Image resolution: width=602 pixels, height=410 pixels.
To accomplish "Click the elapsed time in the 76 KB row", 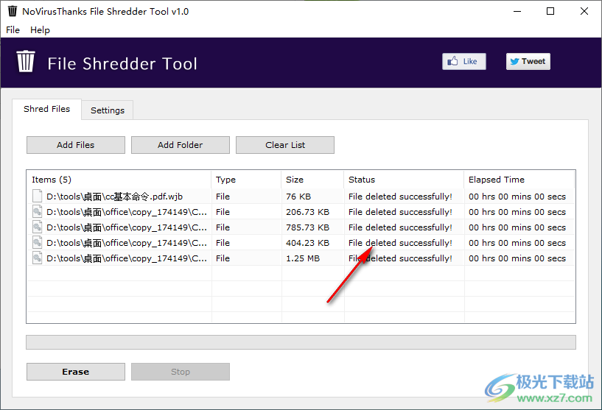I will (517, 197).
